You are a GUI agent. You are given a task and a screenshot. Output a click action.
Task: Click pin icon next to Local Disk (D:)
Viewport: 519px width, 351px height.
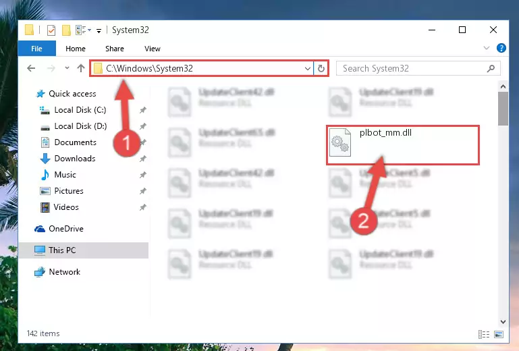pyautogui.click(x=142, y=126)
